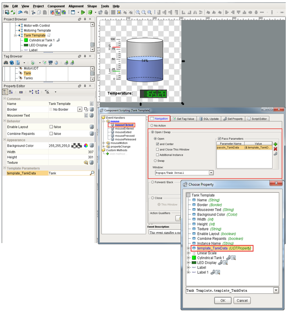Switch to the SQL Update tab

pos(209,119)
